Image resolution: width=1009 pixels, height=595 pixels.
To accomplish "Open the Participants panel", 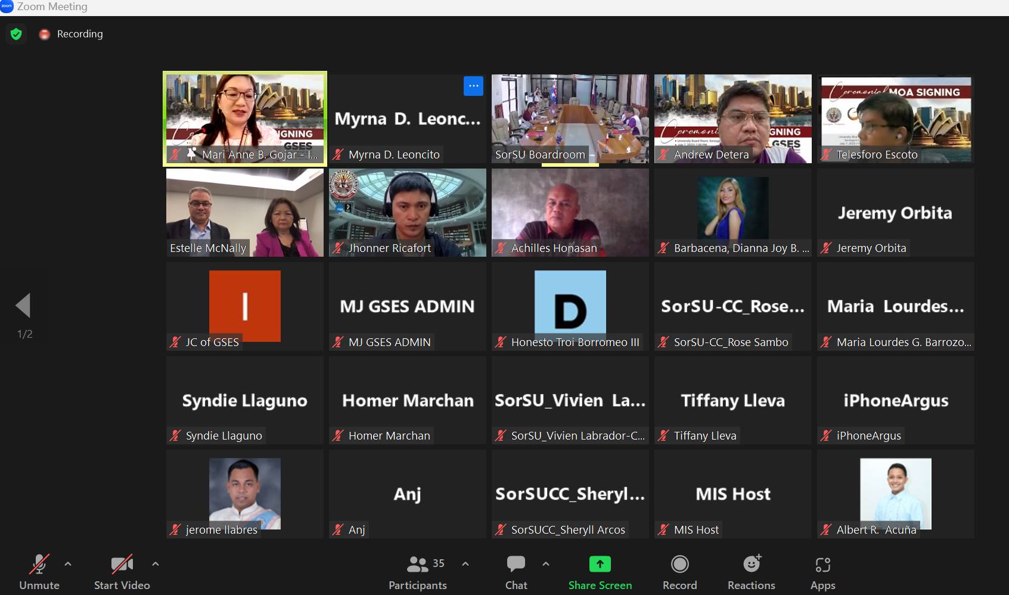I will (418, 572).
